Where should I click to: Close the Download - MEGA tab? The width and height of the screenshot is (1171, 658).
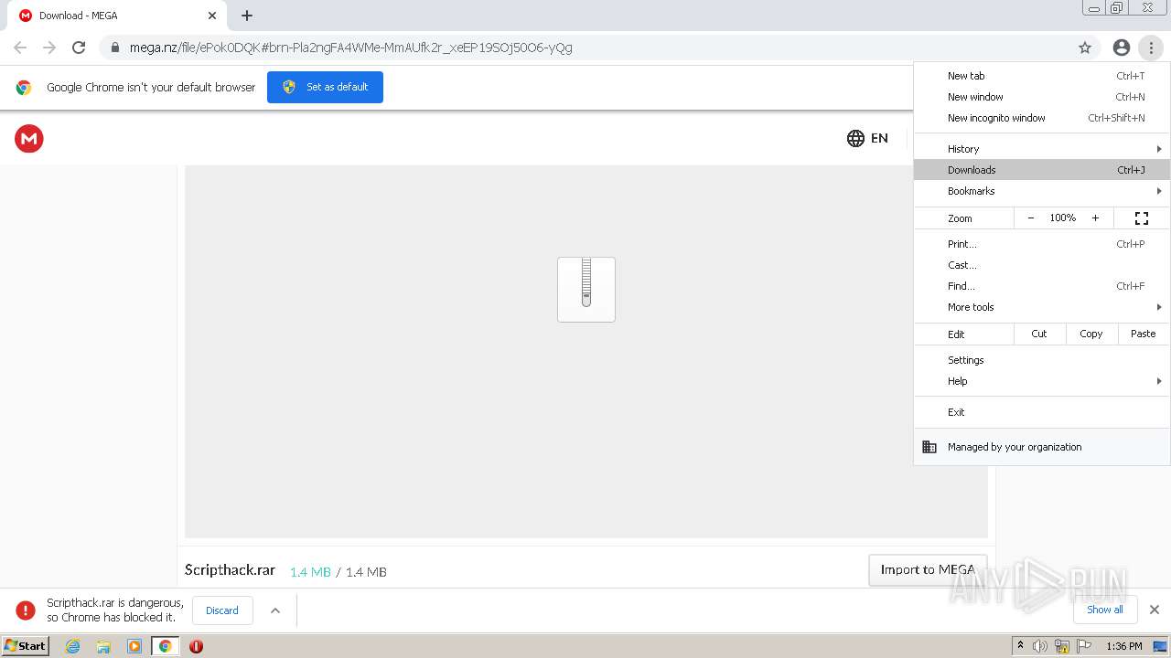[x=212, y=16]
